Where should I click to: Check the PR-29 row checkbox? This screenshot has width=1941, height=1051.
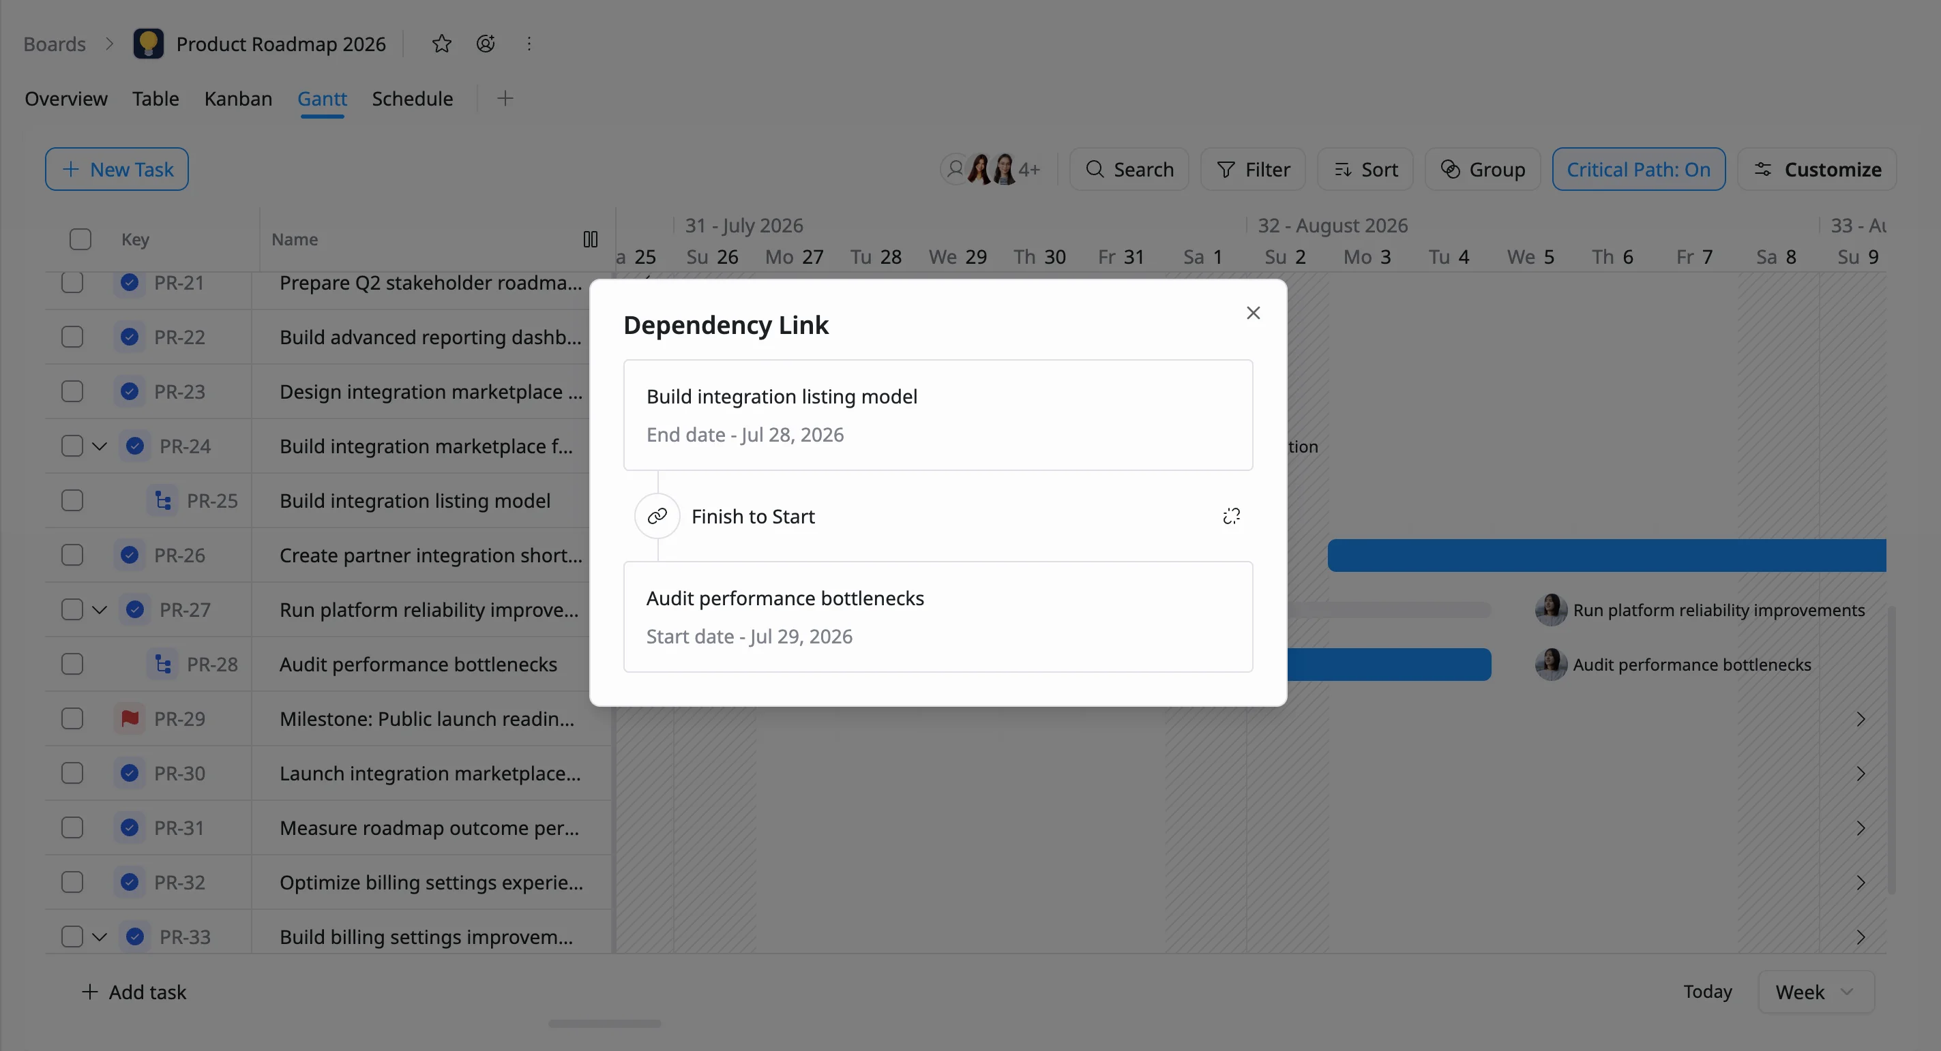[x=72, y=719]
